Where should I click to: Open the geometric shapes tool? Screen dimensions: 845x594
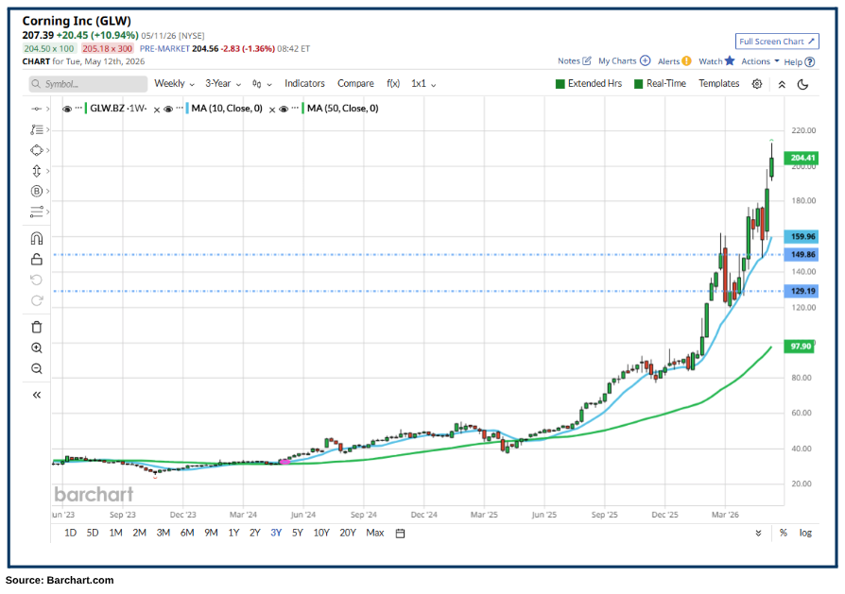(x=37, y=150)
